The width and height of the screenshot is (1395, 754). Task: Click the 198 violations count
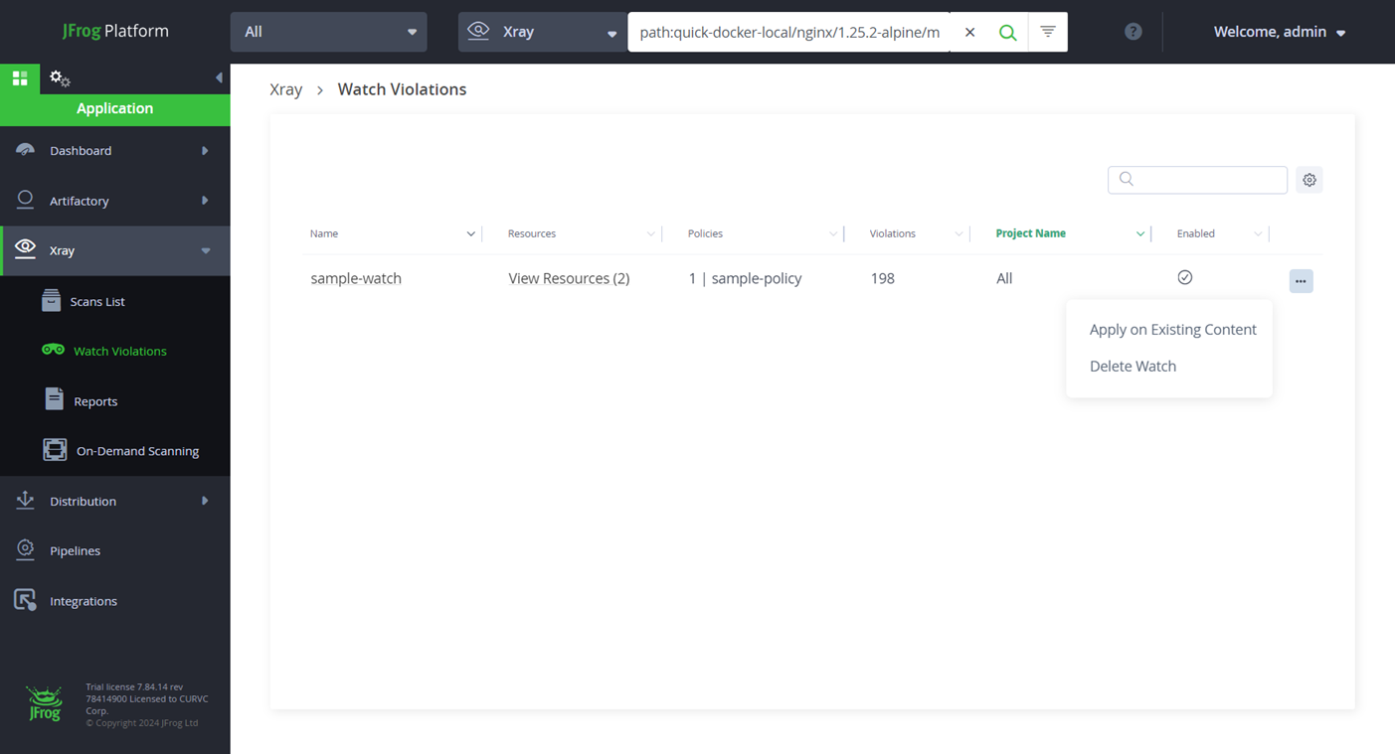(x=882, y=278)
